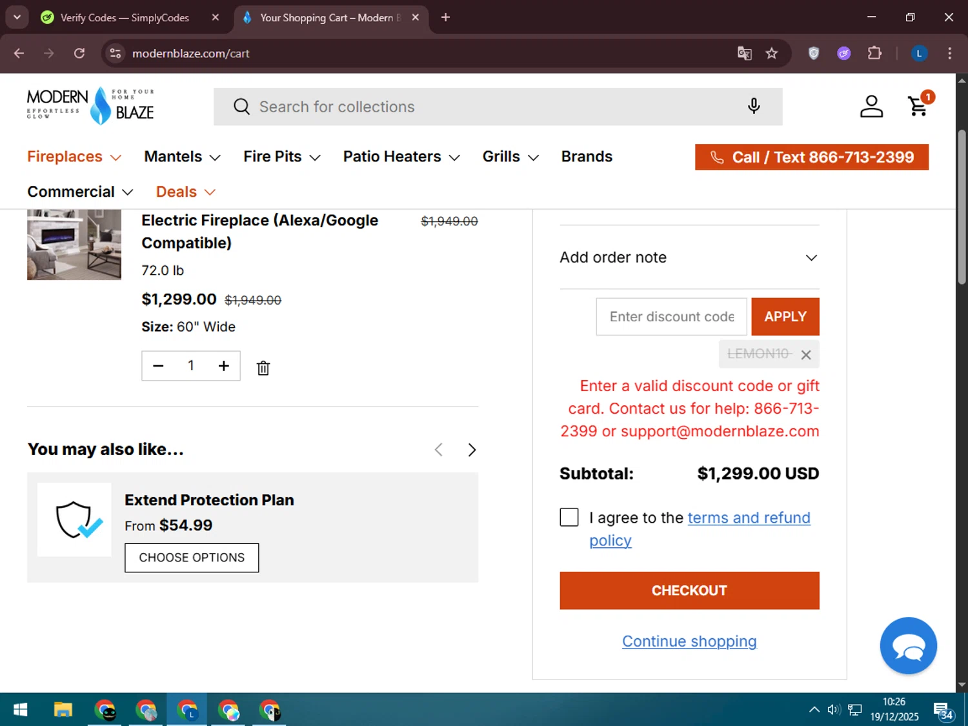Remove item with trash can icon

(263, 368)
